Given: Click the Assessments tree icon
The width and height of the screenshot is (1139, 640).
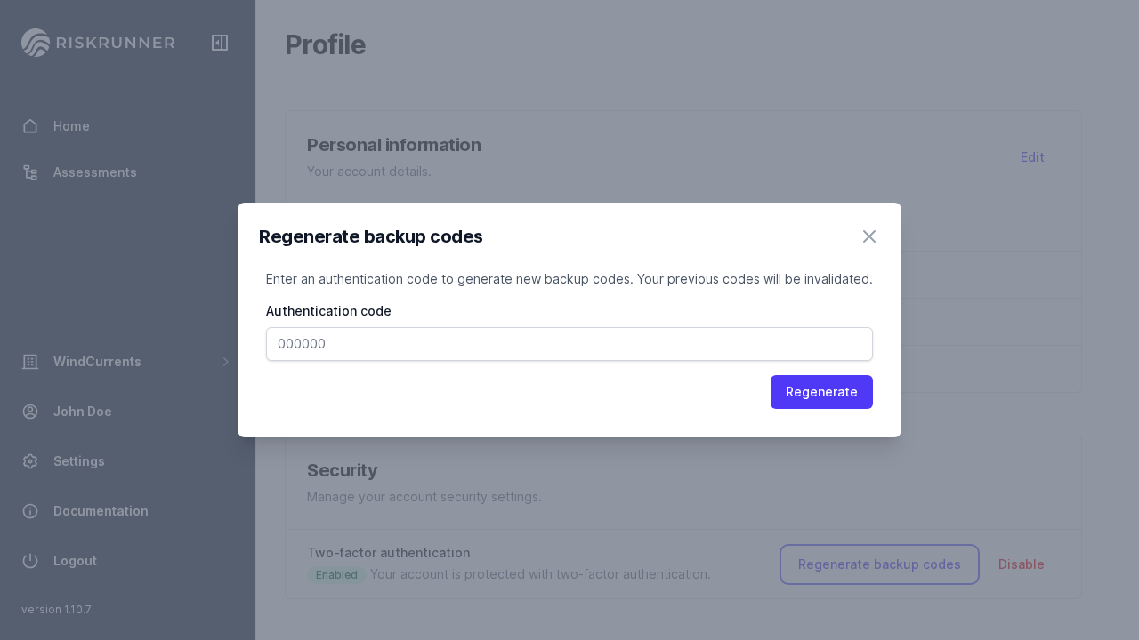Looking at the screenshot, I should tap(30, 172).
